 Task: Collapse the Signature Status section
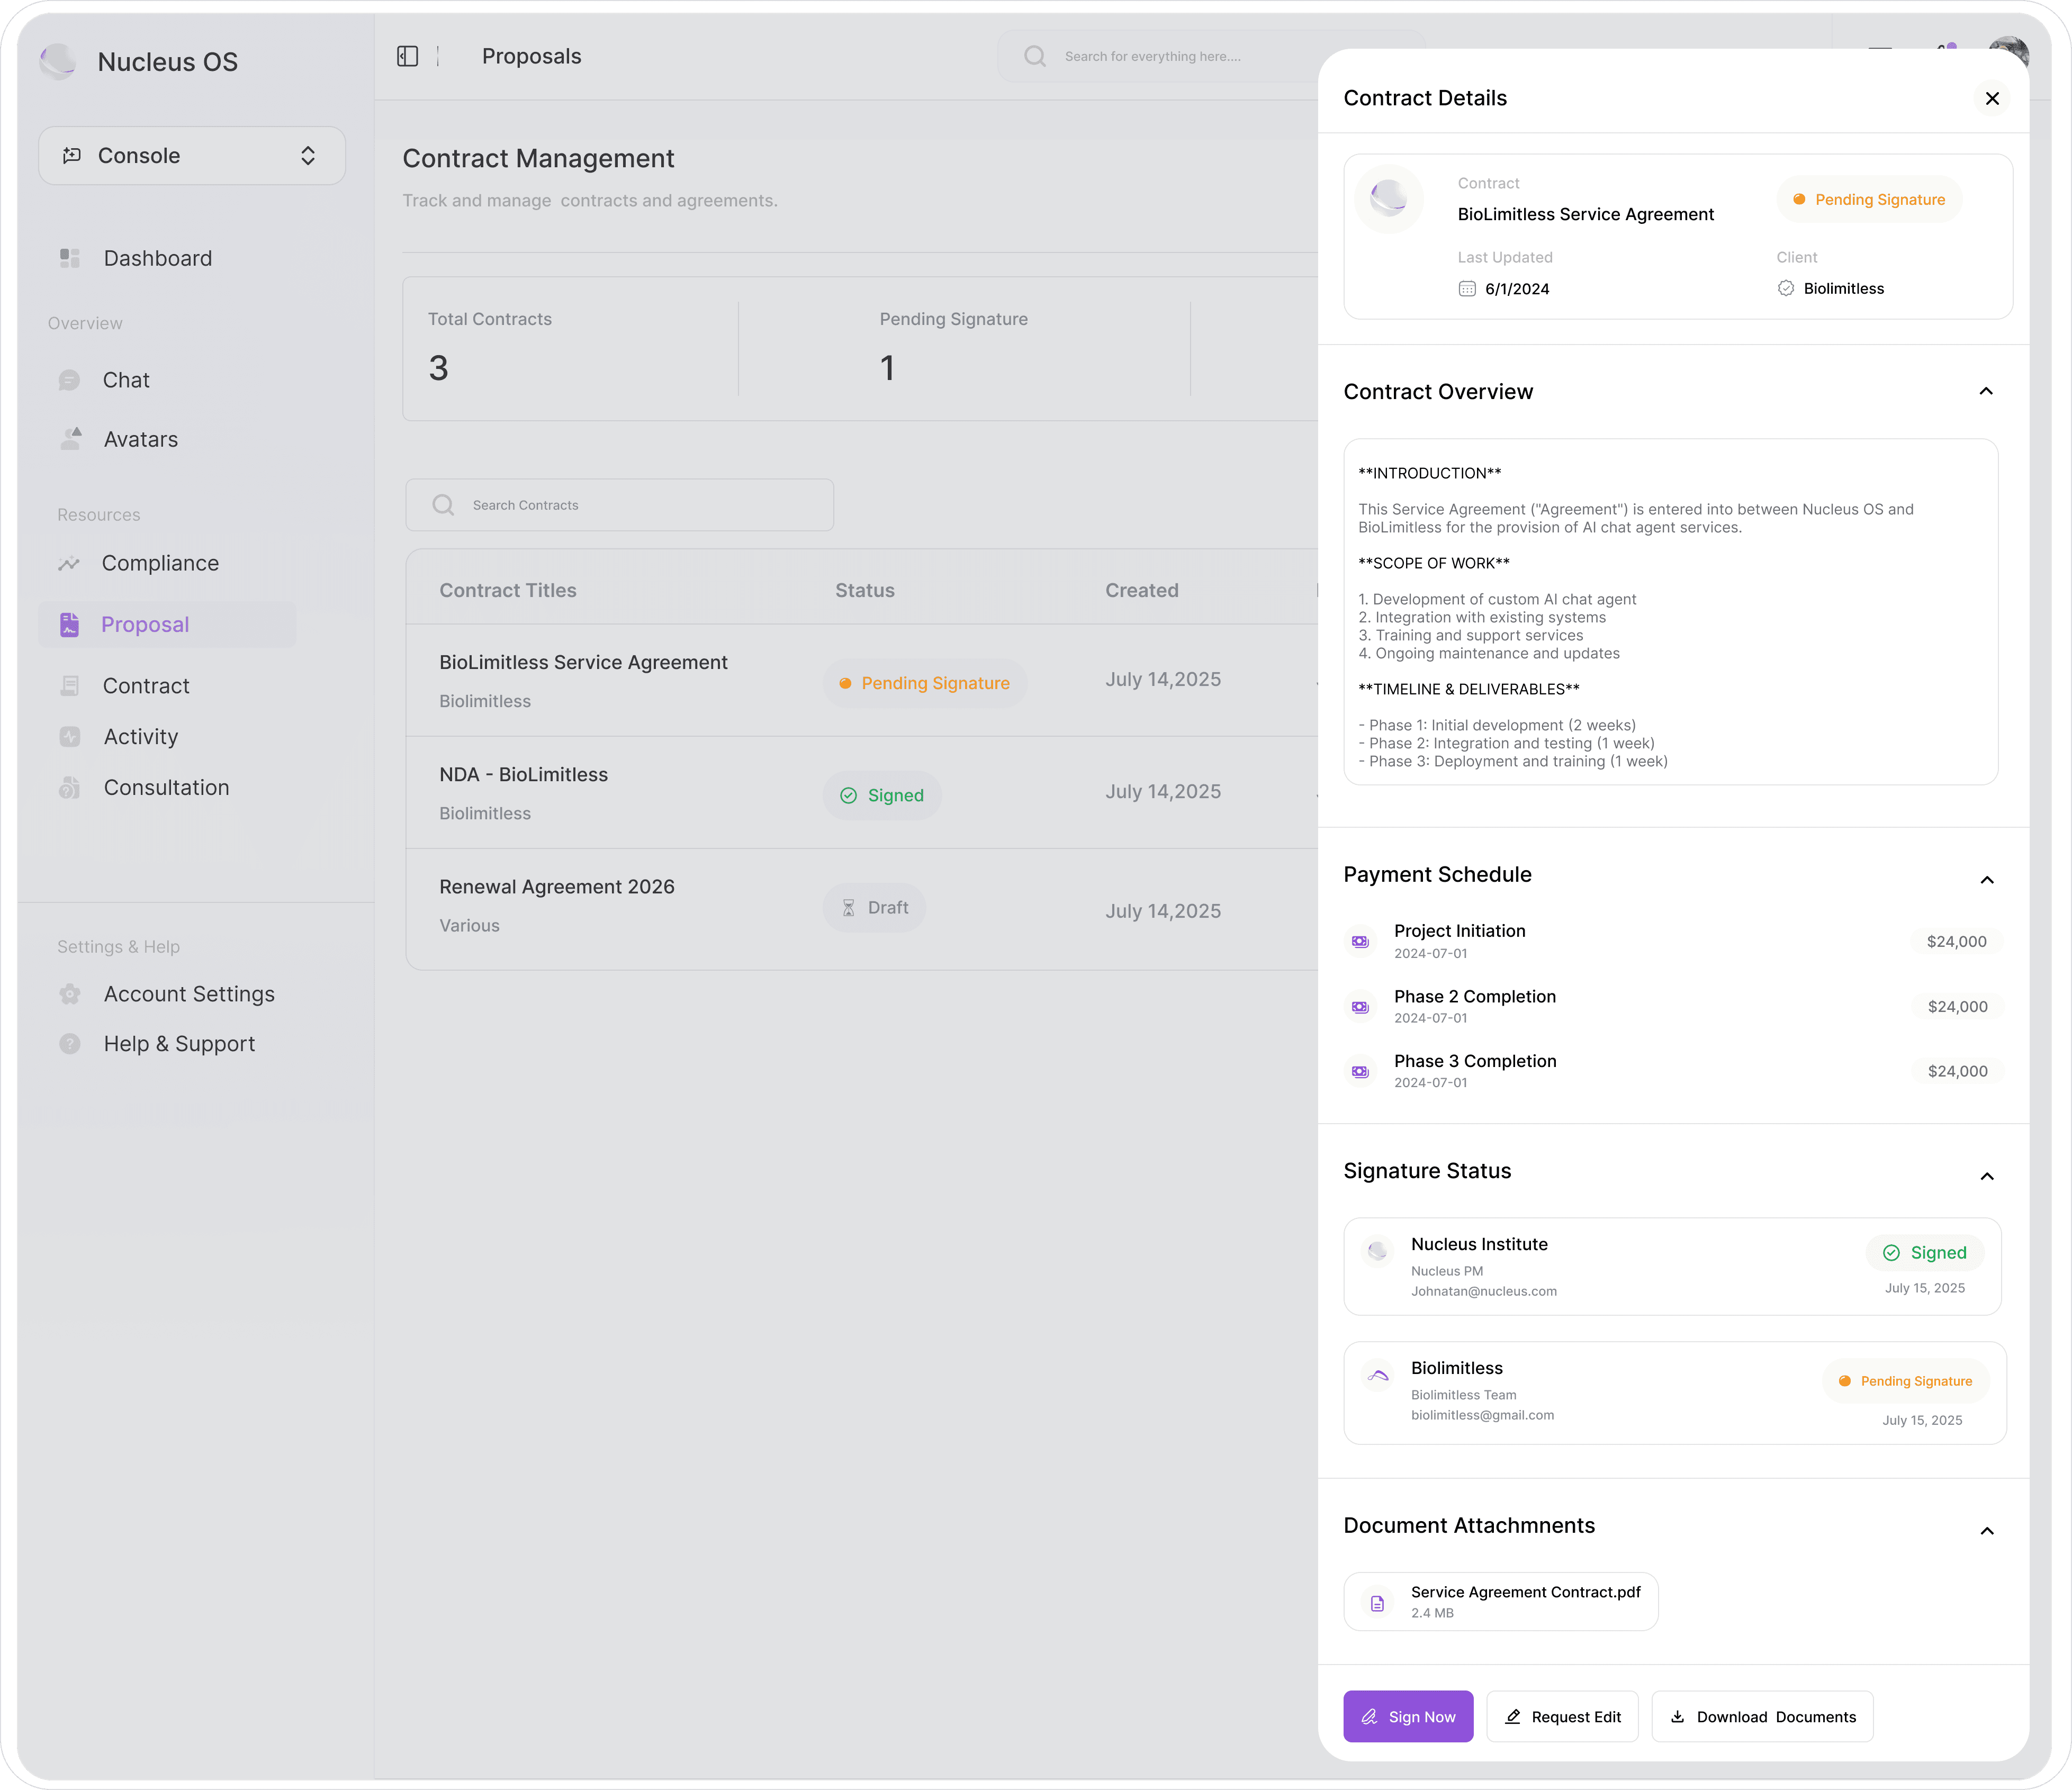tap(1986, 1176)
